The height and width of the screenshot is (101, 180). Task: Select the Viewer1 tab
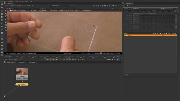[x=9, y=3]
